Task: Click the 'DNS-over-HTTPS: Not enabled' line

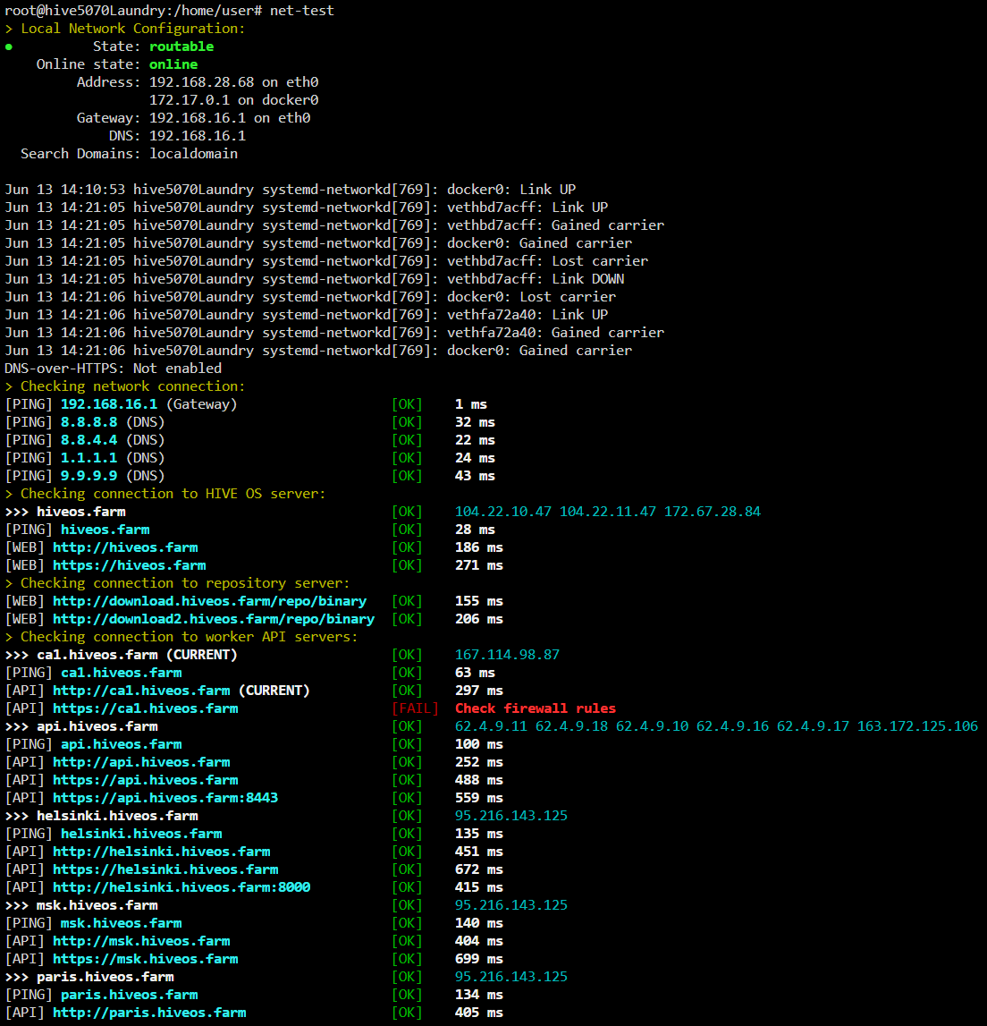Action: [114, 369]
